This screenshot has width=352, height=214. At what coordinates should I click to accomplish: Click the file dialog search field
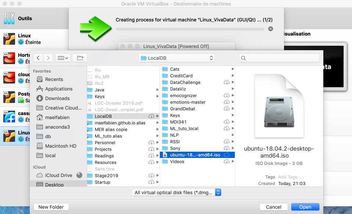[x=279, y=58]
